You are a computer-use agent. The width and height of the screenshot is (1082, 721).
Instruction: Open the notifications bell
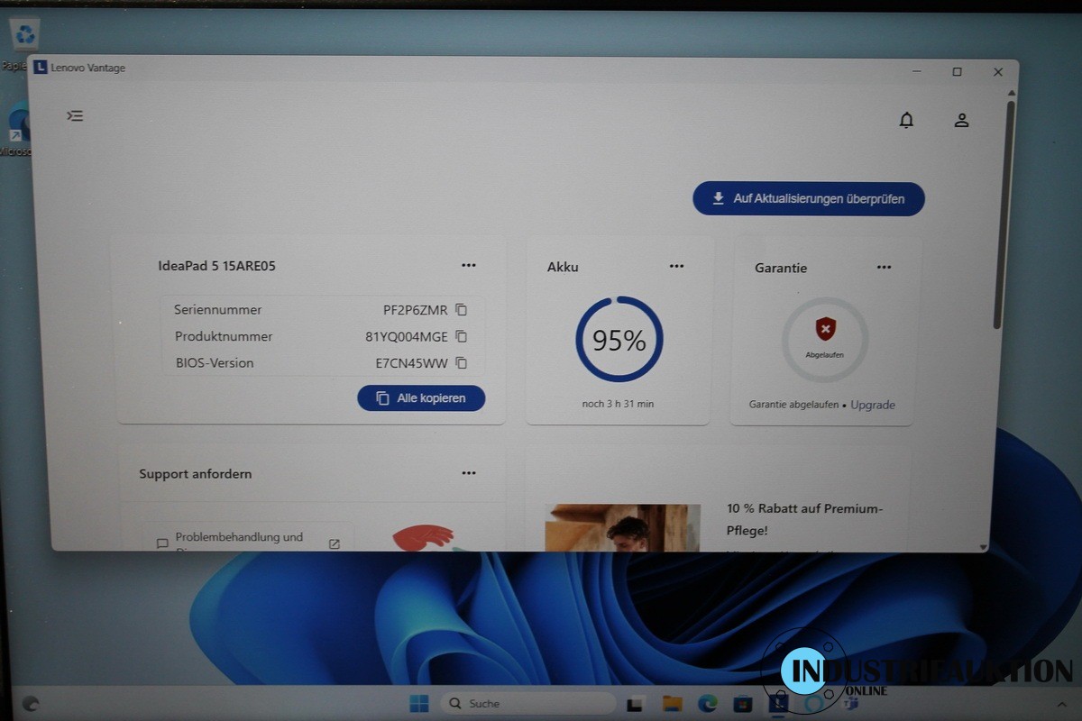pyautogui.click(x=906, y=120)
